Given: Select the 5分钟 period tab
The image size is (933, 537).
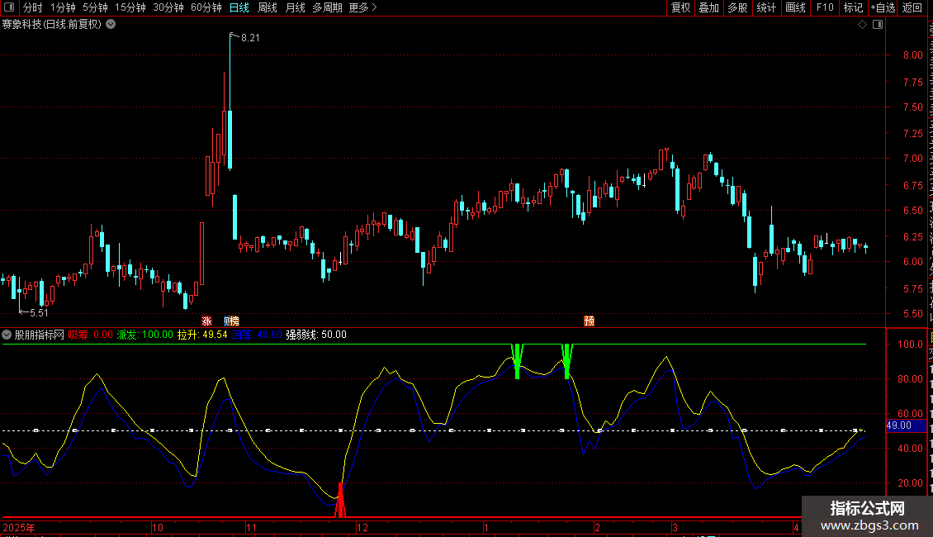Looking at the screenshot, I should coord(95,7).
